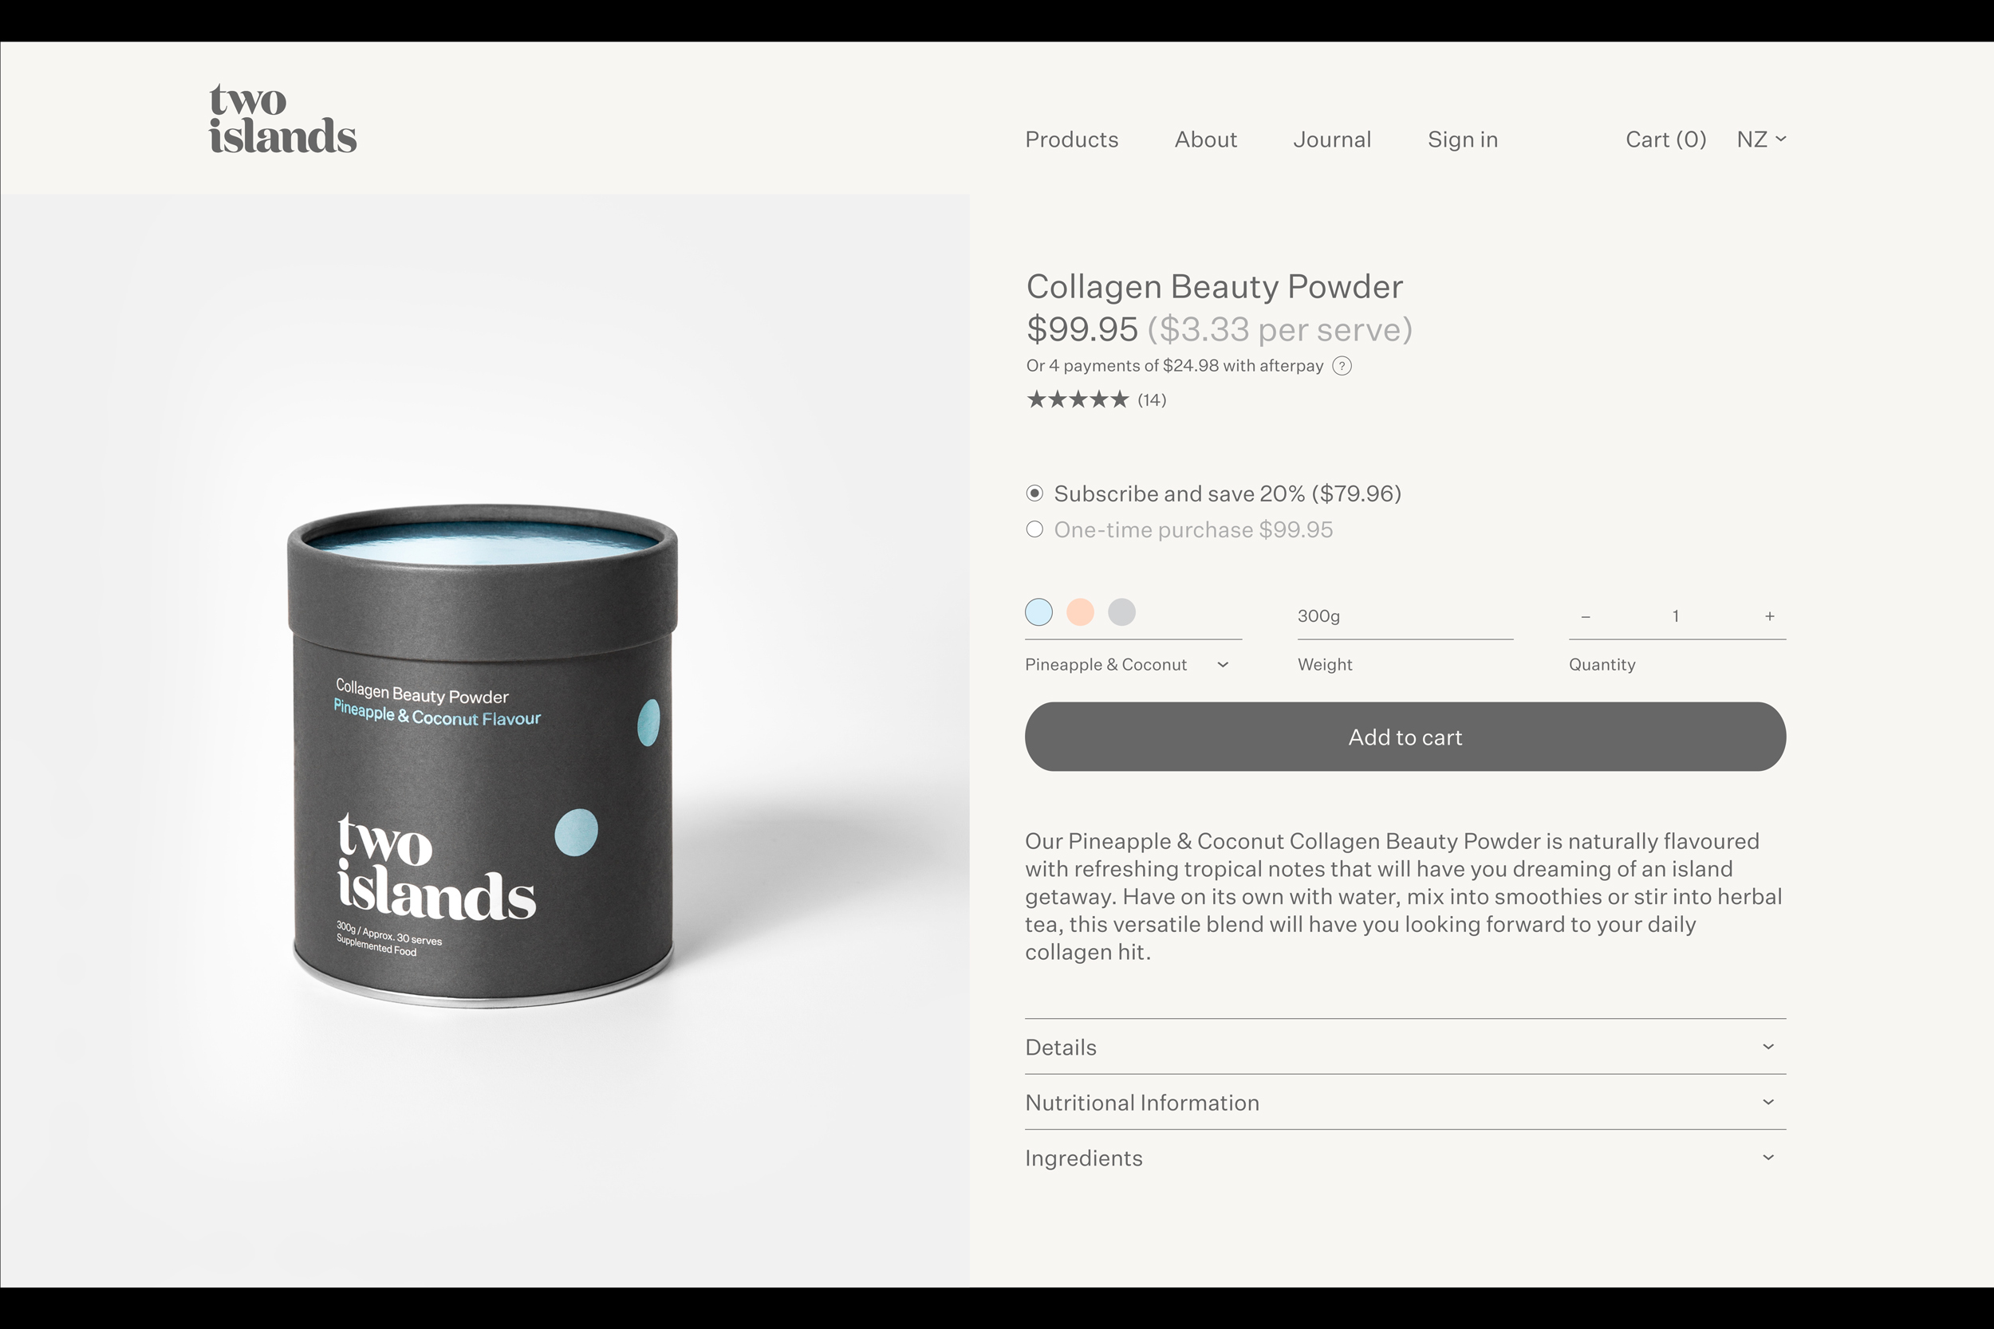Select One-time purchase $99.95 option
This screenshot has height=1329, width=1994.
tap(1178, 529)
